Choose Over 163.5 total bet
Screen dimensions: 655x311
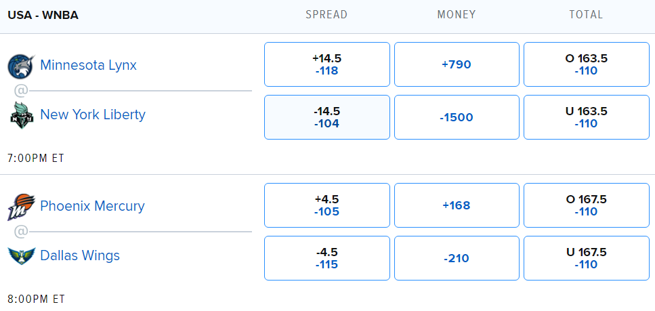(586, 64)
